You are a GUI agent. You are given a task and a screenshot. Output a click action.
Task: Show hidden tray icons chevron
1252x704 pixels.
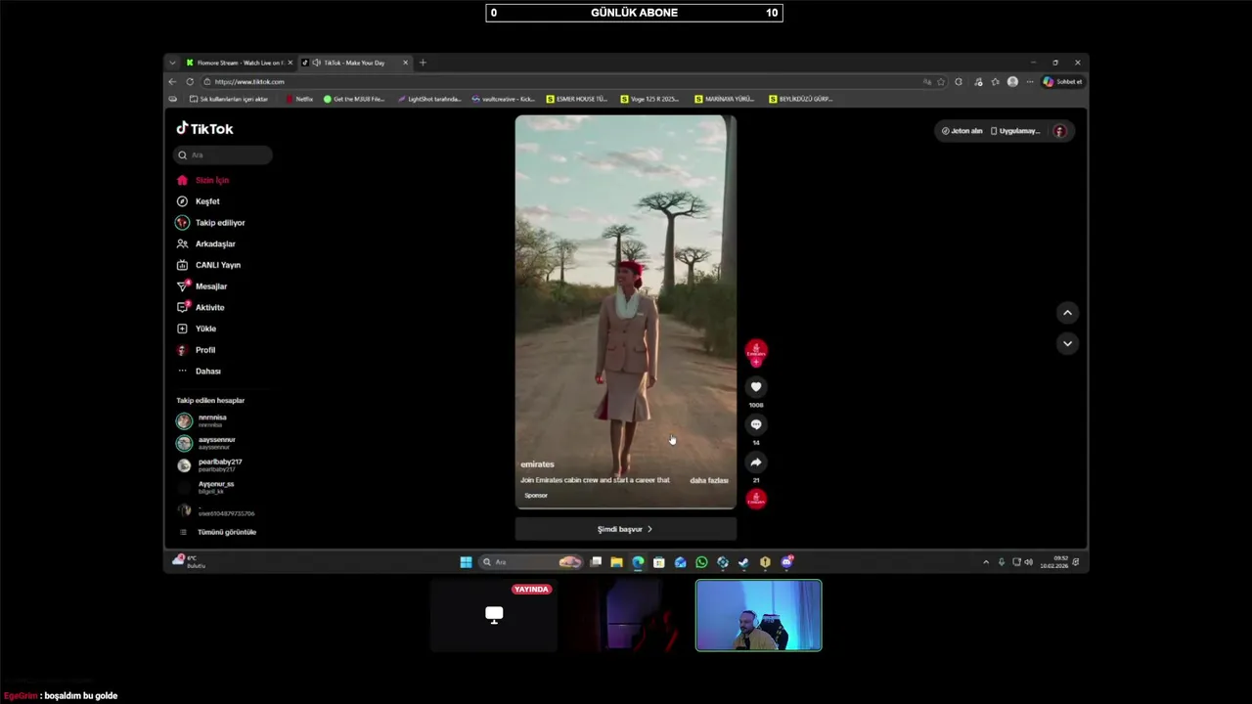click(x=986, y=562)
